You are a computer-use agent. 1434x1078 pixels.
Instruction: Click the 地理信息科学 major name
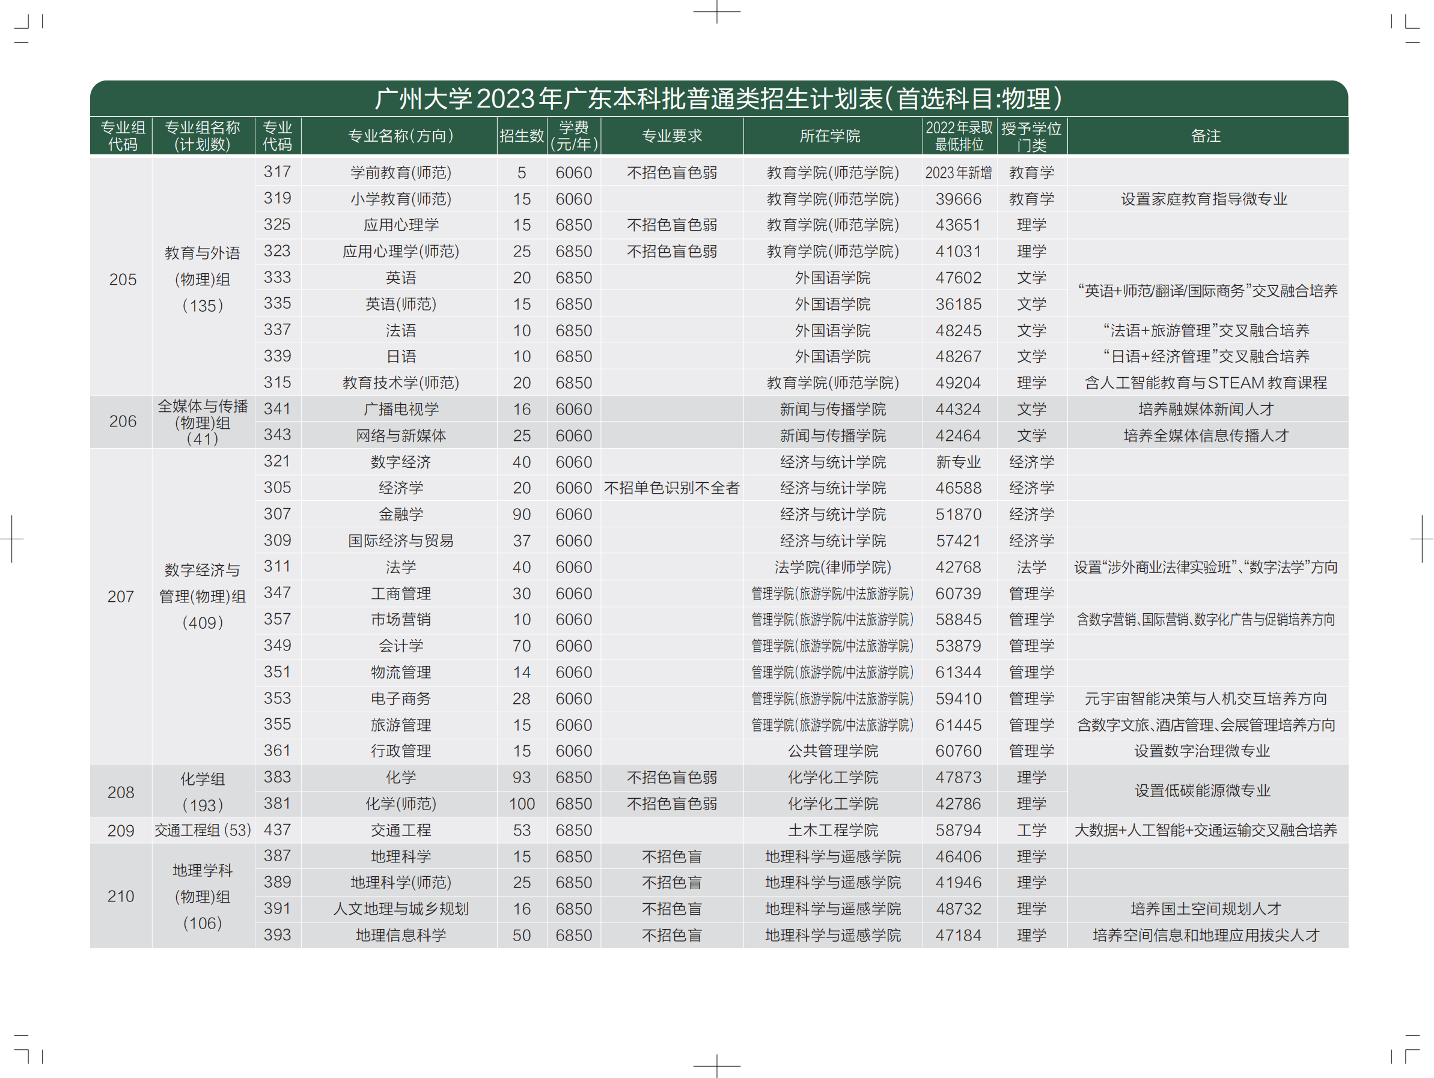click(401, 935)
